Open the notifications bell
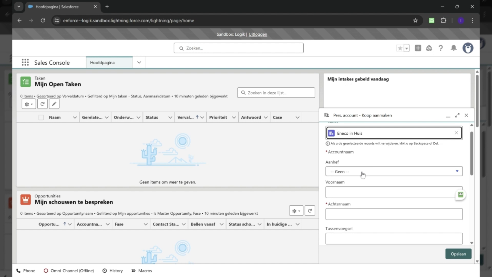The width and height of the screenshot is (492, 277). coord(453,48)
